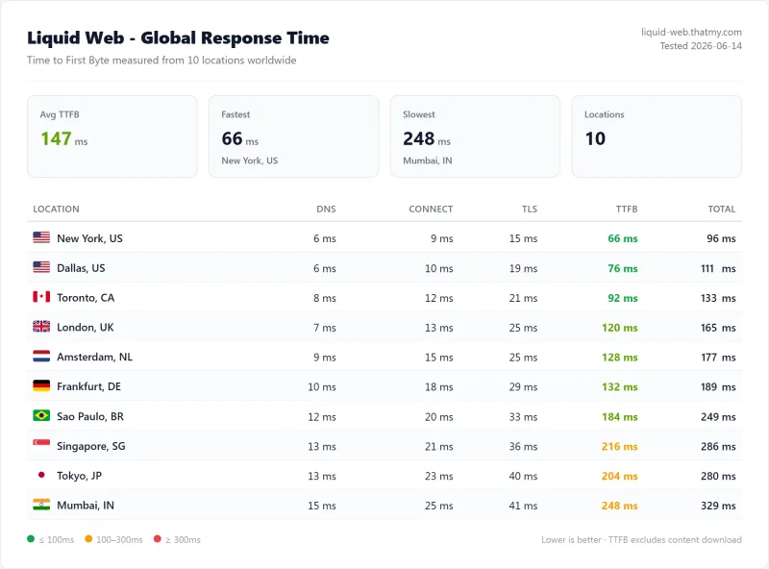Click the Time to First Byte subtitle
Image resolution: width=769 pixels, height=569 pixels.
[161, 61]
